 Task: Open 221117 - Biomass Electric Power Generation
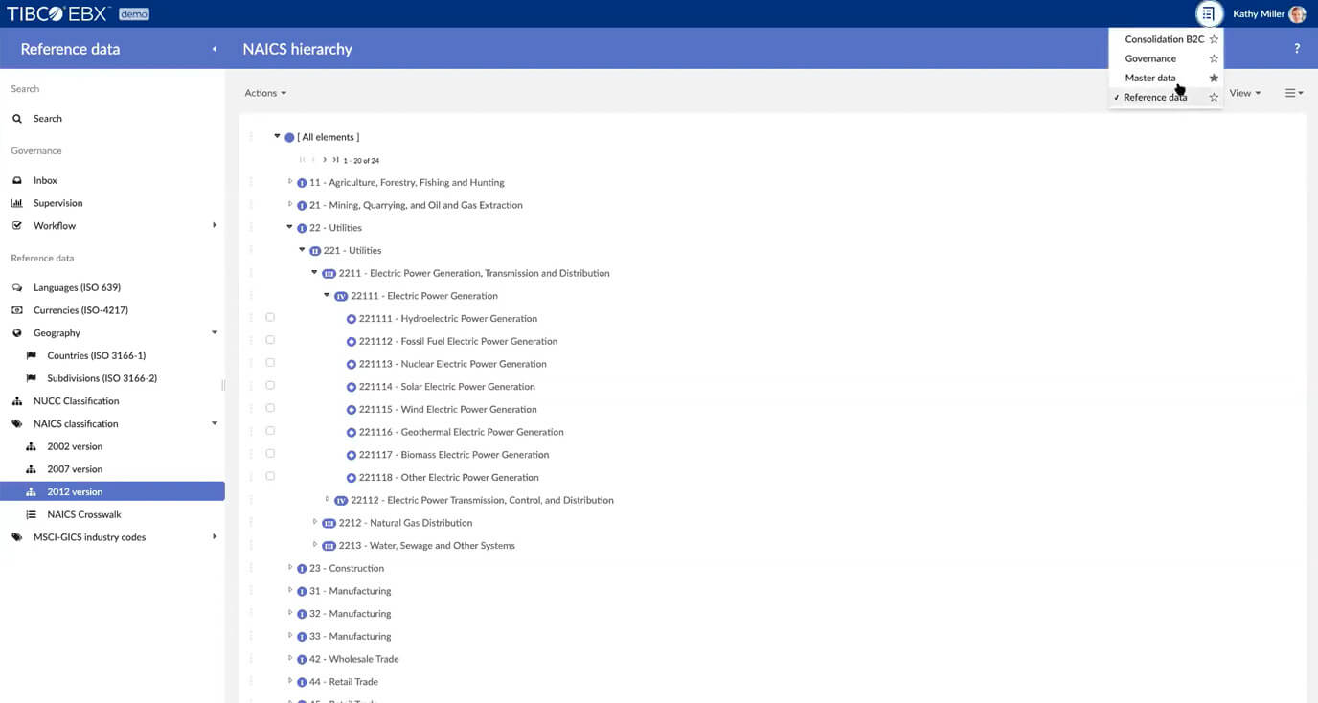click(x=454, y=455)
